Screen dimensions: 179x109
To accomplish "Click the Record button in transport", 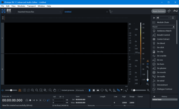I will [30, 100].
